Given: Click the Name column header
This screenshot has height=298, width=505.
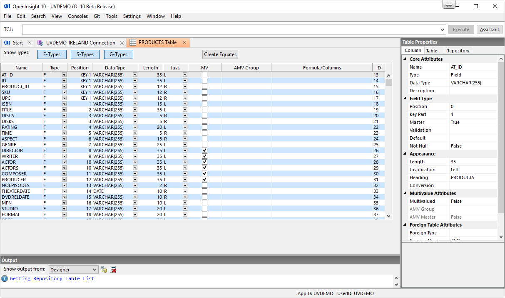Looking at the screenshot, I should [21, 68].
